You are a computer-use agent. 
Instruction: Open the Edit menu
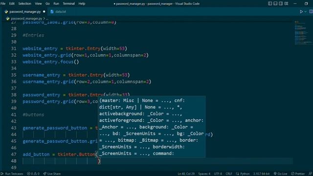coord(12,3)
